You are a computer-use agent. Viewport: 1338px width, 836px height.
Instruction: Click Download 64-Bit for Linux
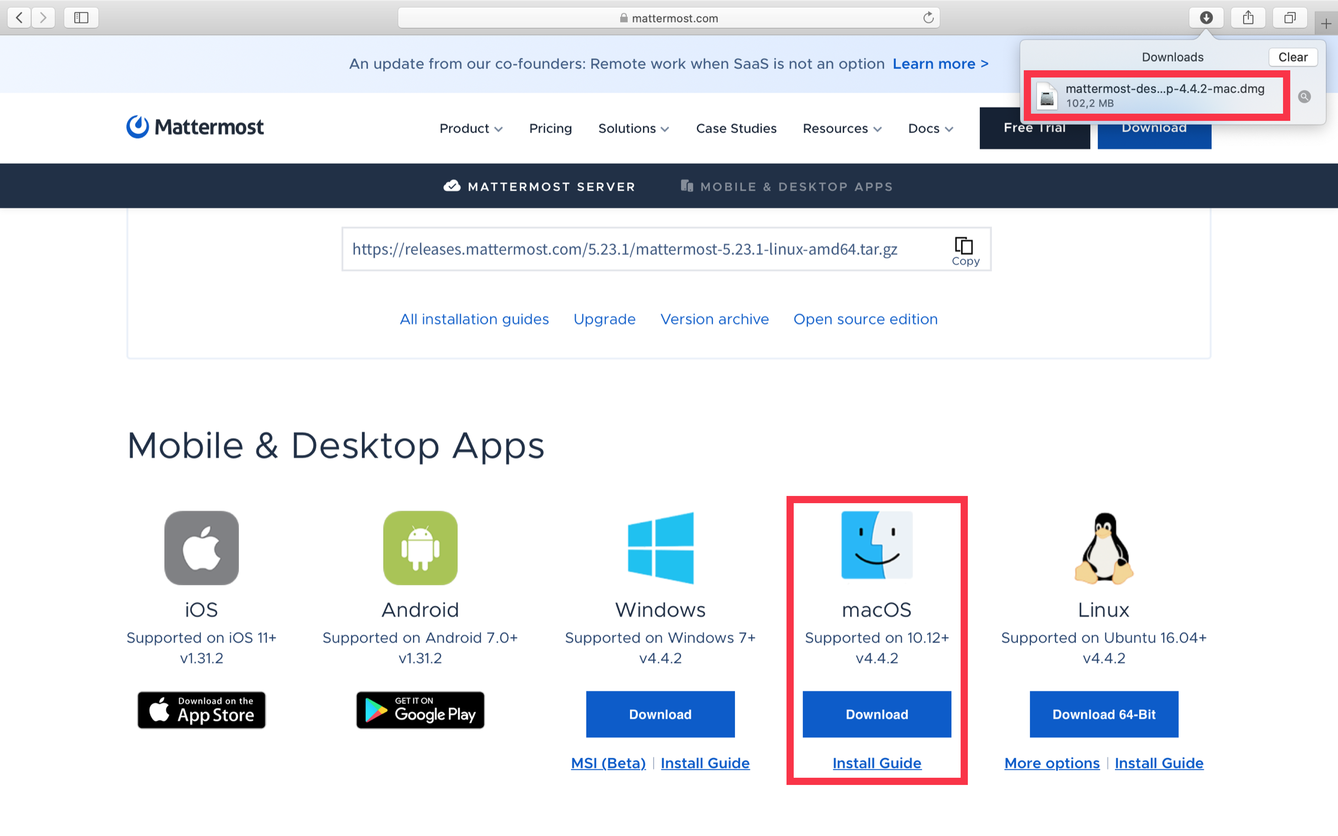coord(1103,714)
